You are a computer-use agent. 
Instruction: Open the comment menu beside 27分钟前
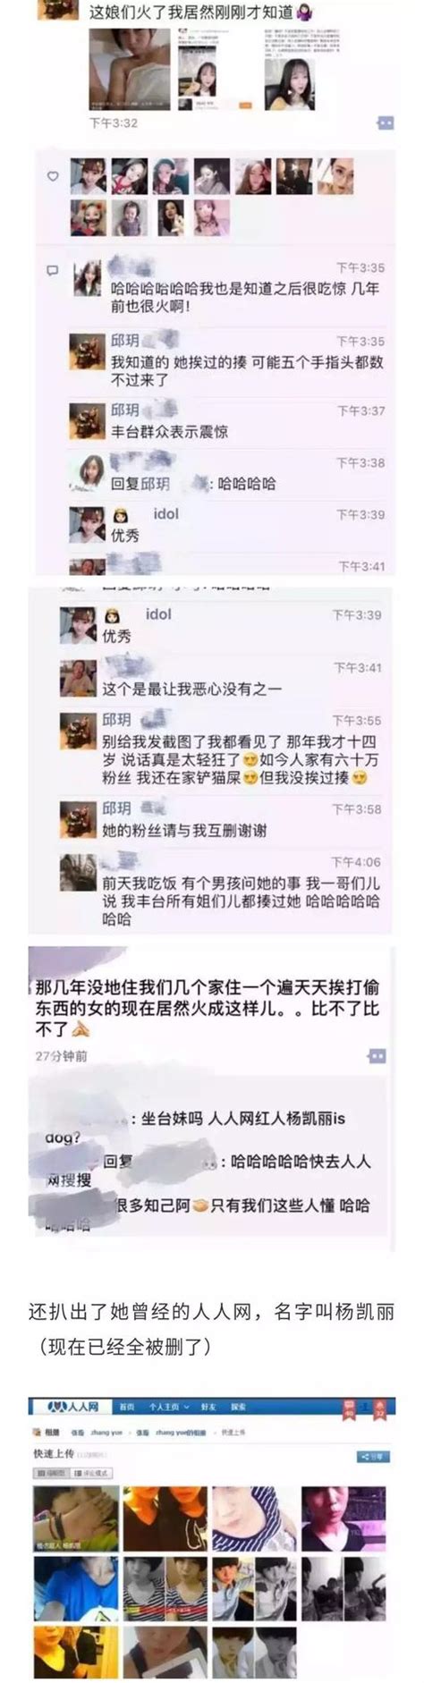click(377, 1055)
